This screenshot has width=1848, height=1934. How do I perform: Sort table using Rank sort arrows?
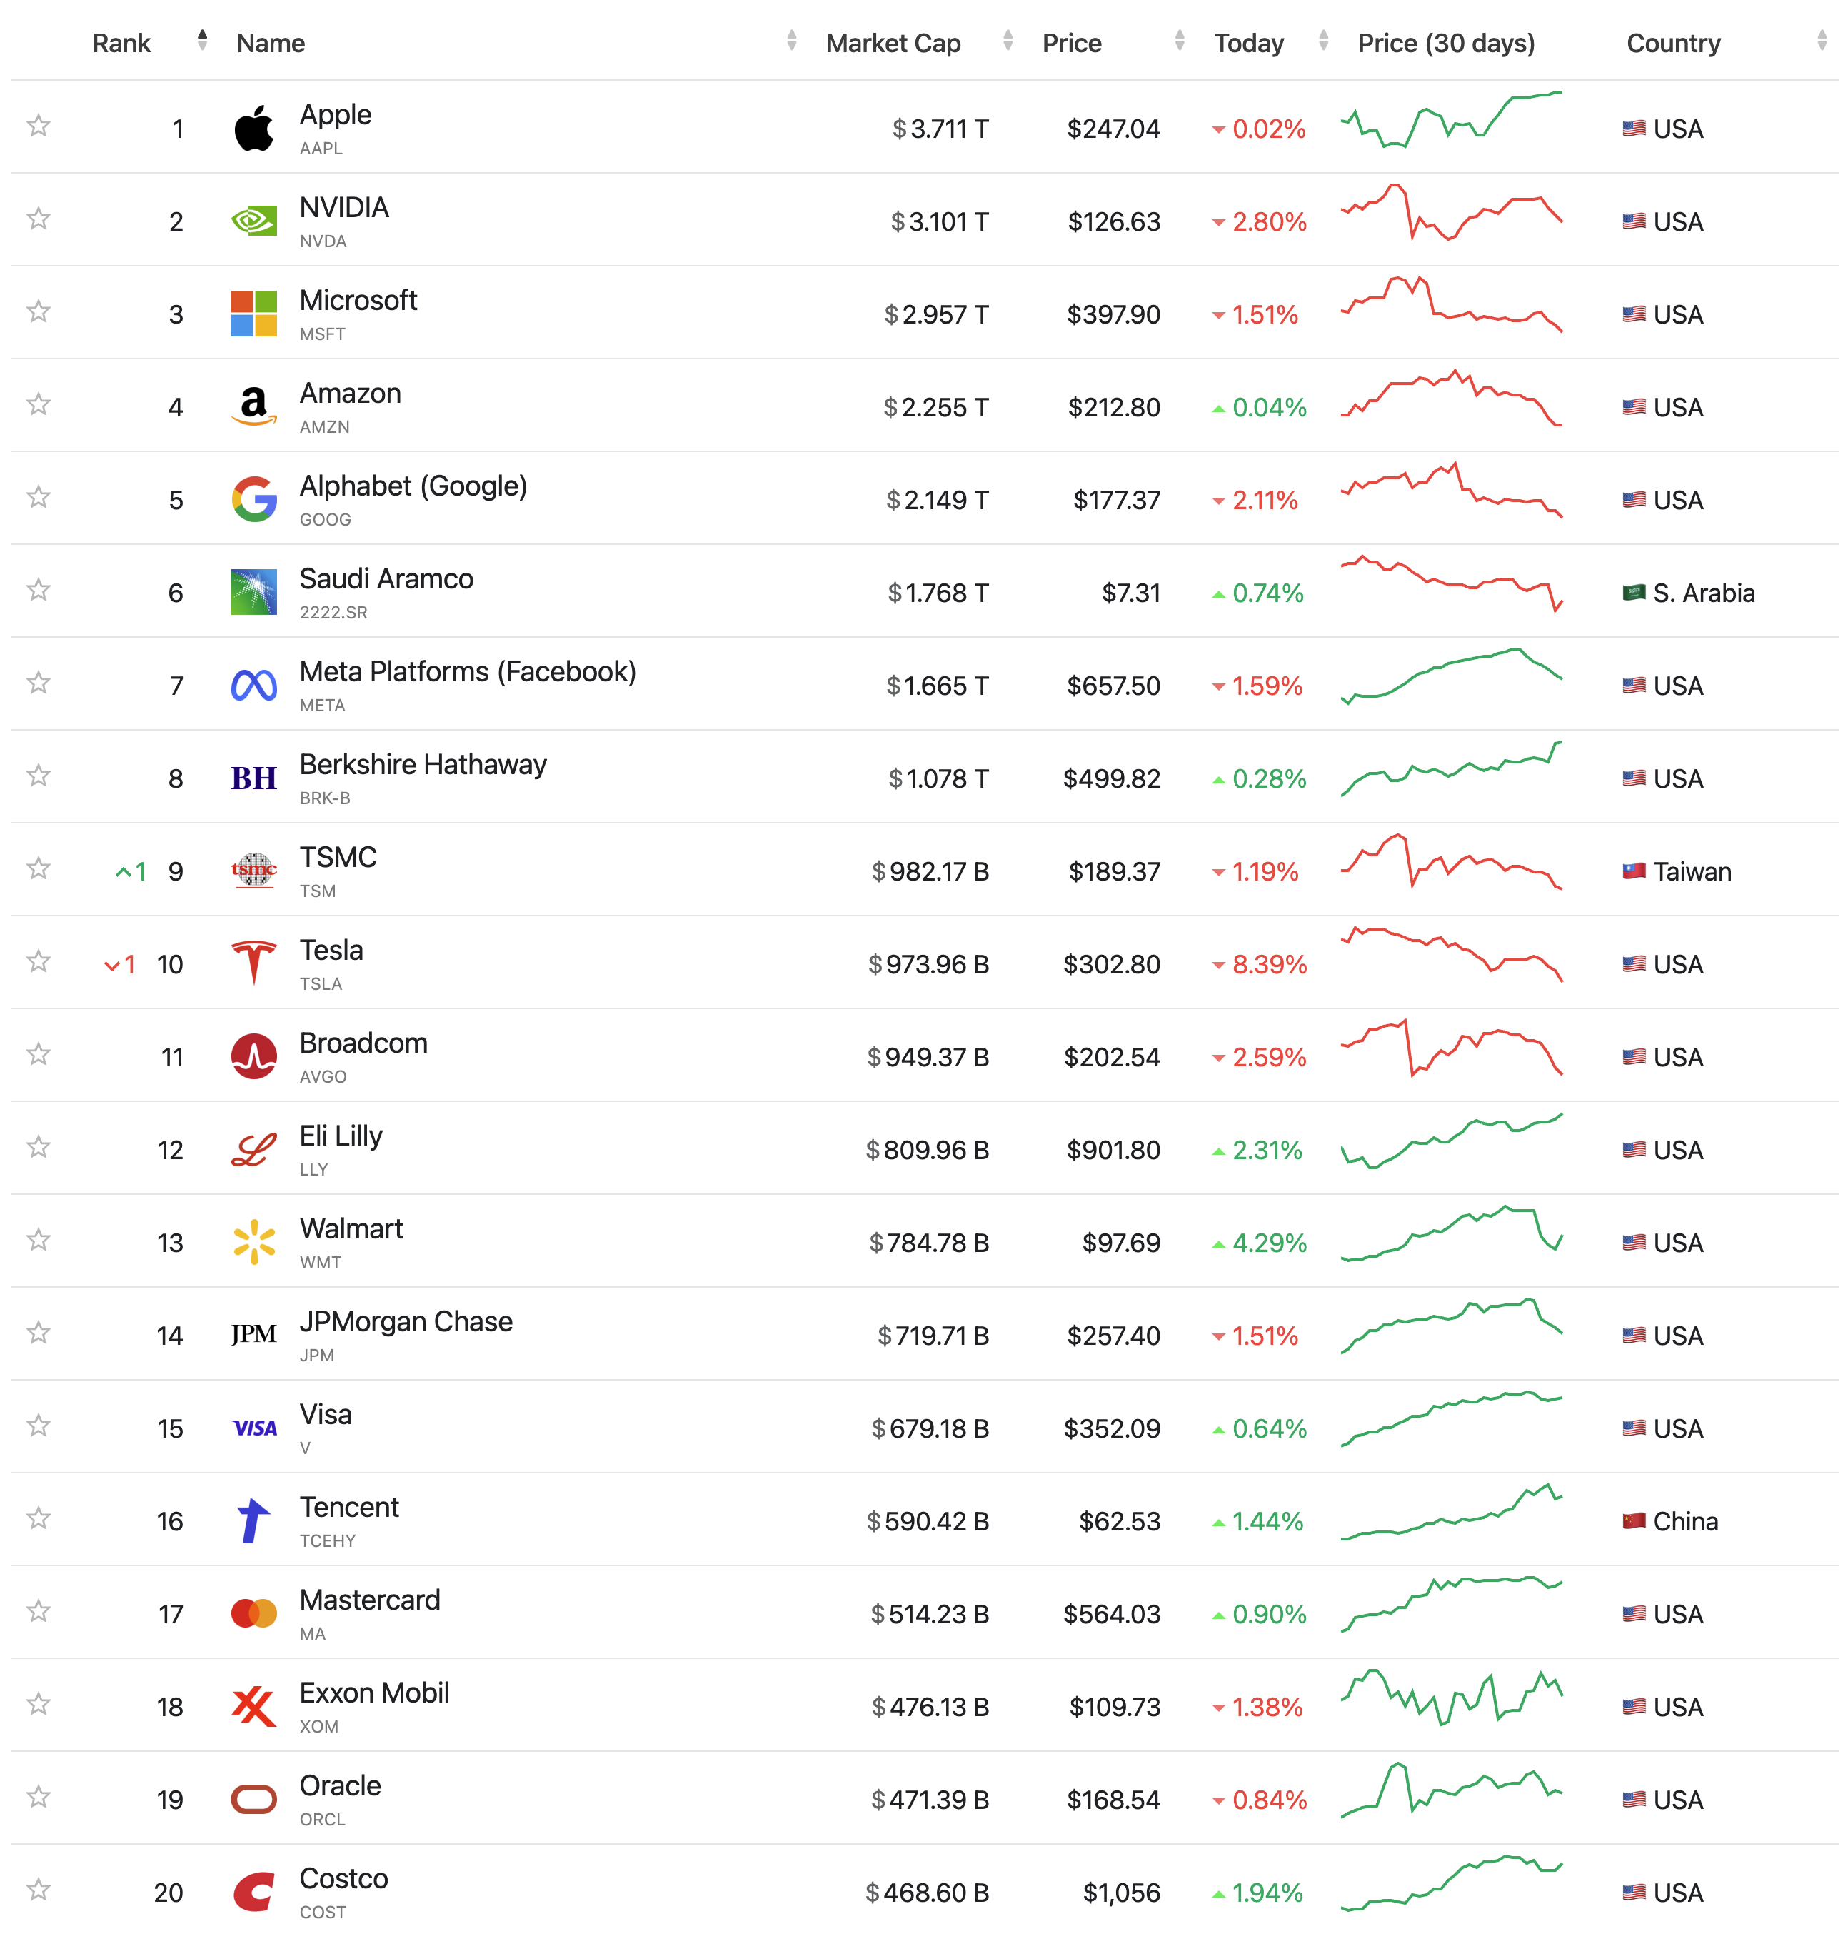[x=202, y=41]
